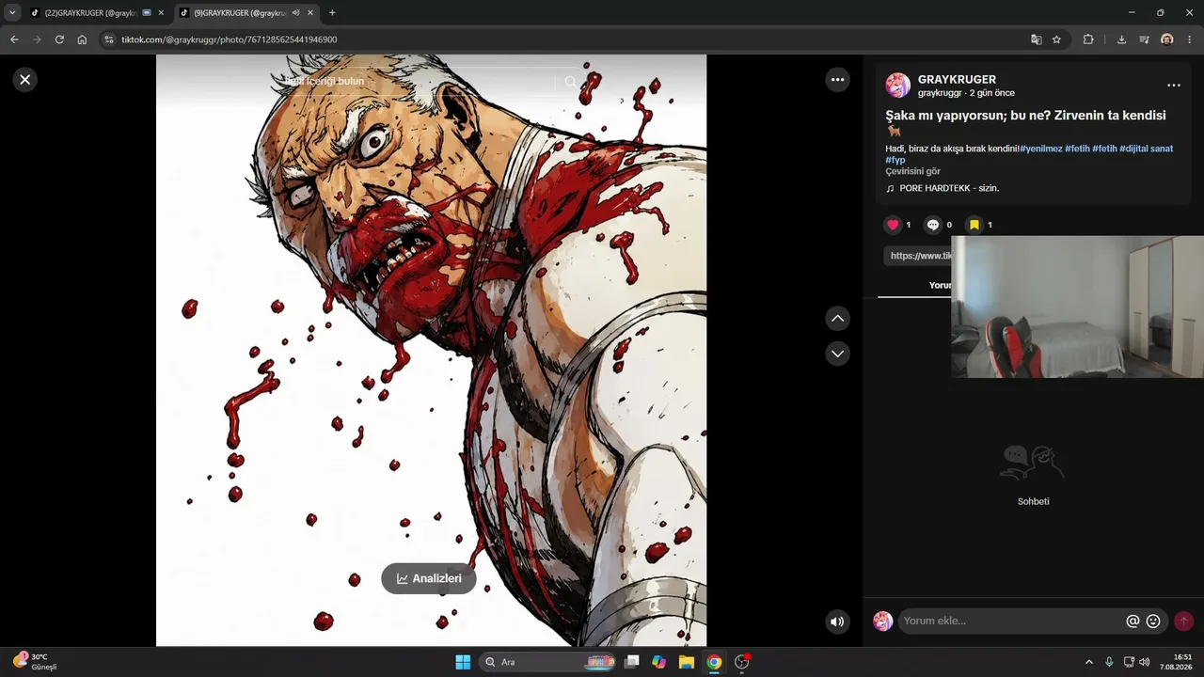Image resolution: width=1204 pixels, height=677 pixels.
Task: Click the taskbar 'Ara' search box
Action: pyautogui.click(x=548, y=662)
